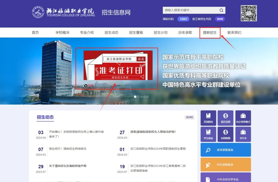Open the 专升本 briefcase tile

[x=243, y=134]
